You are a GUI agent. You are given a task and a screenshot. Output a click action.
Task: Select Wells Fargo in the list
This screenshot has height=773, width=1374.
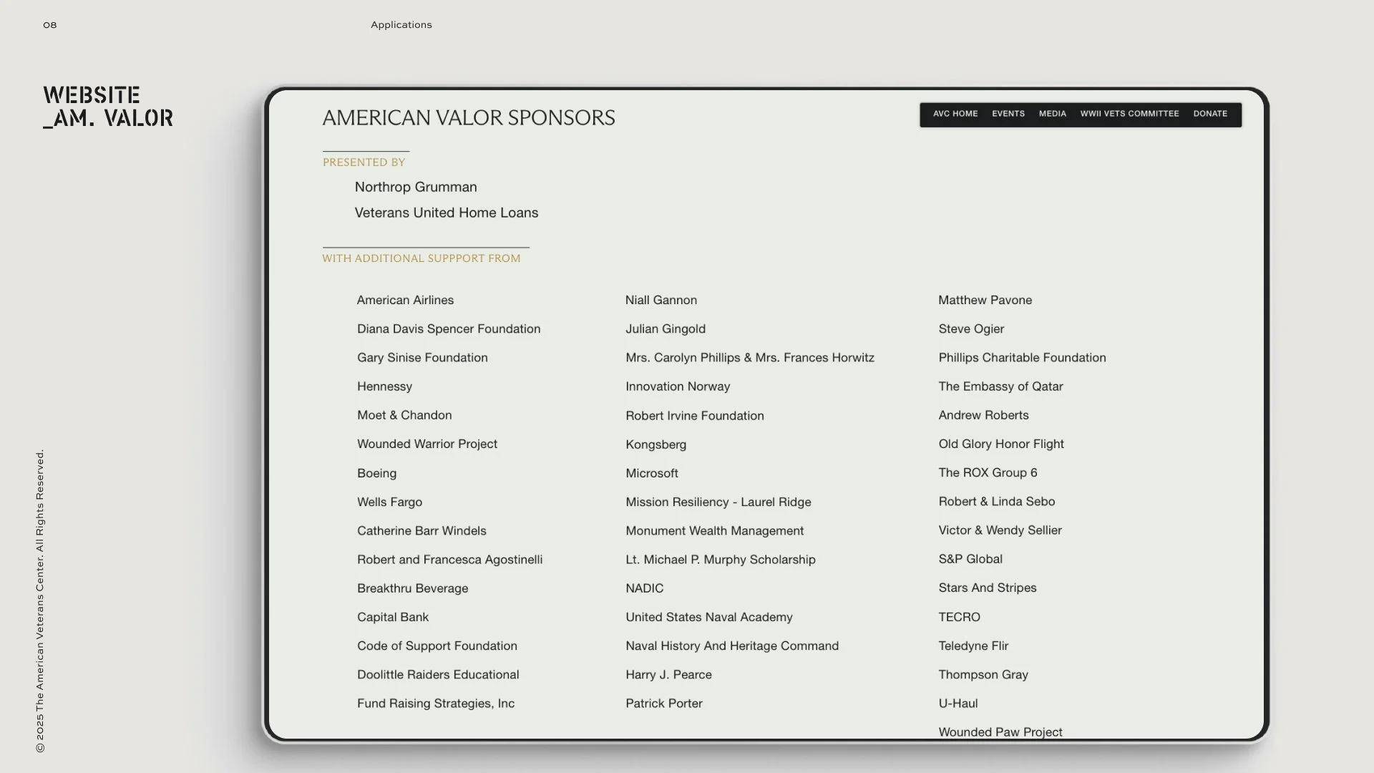[x=389, y=502]
